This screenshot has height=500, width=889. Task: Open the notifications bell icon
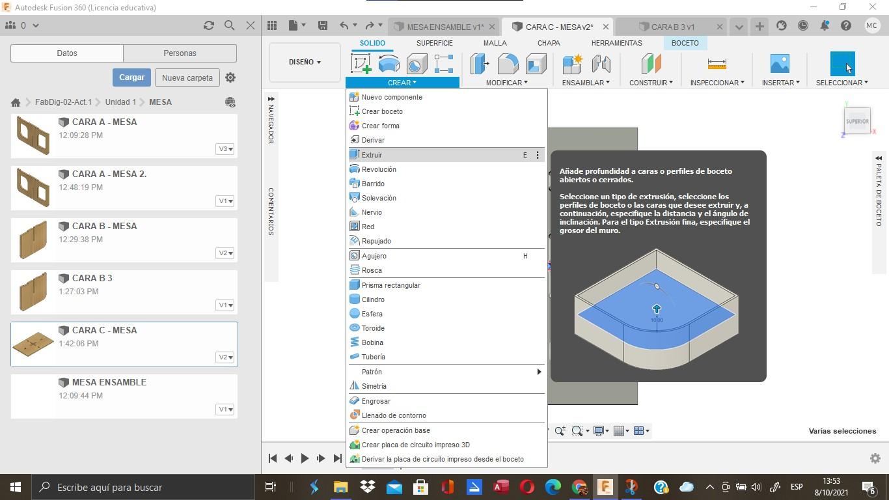(825, 26)
